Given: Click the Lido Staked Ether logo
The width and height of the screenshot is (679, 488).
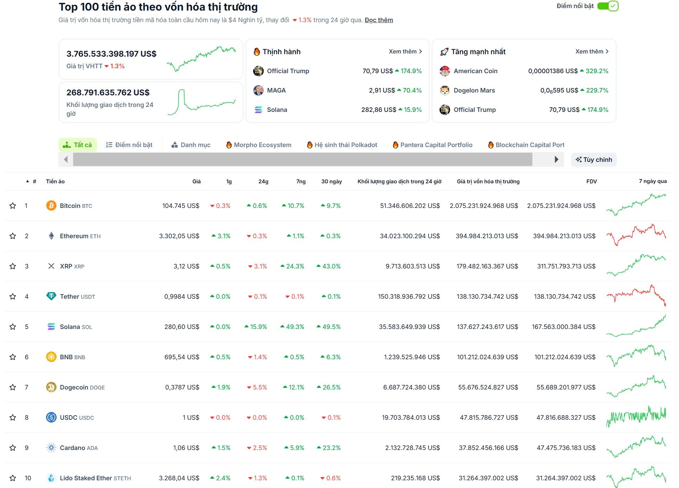Looking at the screenshot, I should click(x=51, y=478).
